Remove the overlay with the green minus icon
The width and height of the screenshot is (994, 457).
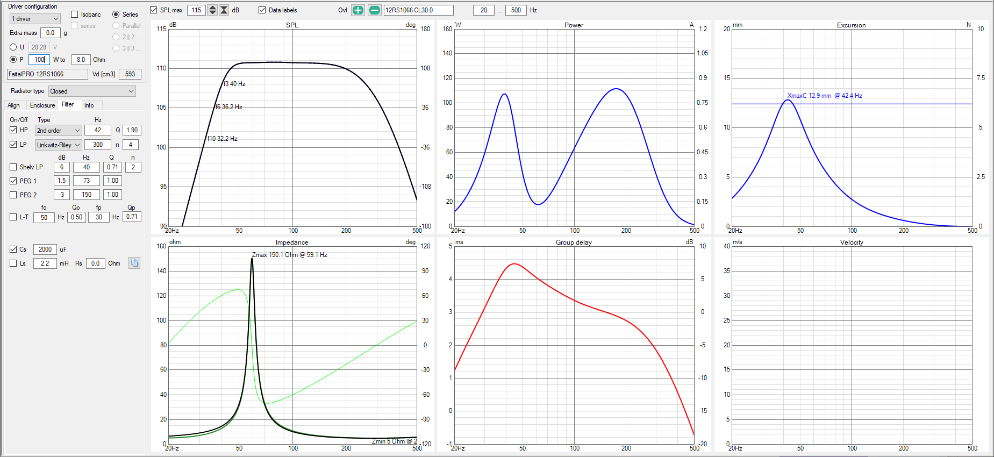click(x=375, y=10)
